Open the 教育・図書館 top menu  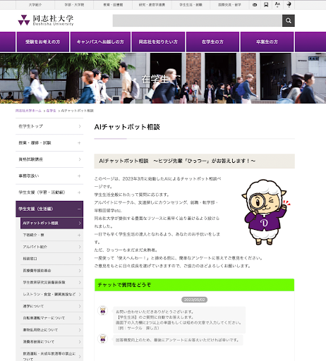[113, 5]
